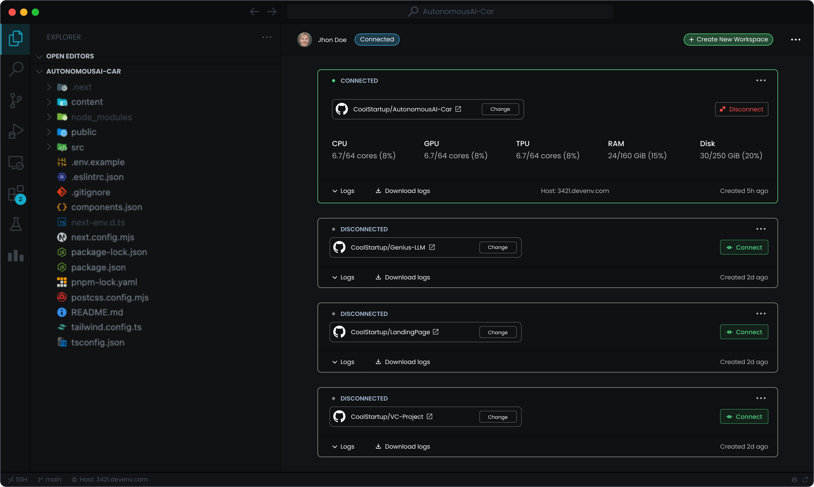Open Explorer panel more actions menu

[267, 37]
